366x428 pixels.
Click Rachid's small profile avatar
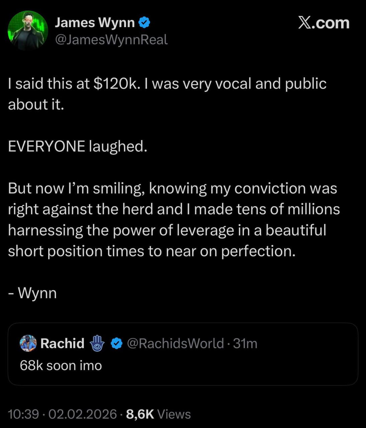pos(28,343)
